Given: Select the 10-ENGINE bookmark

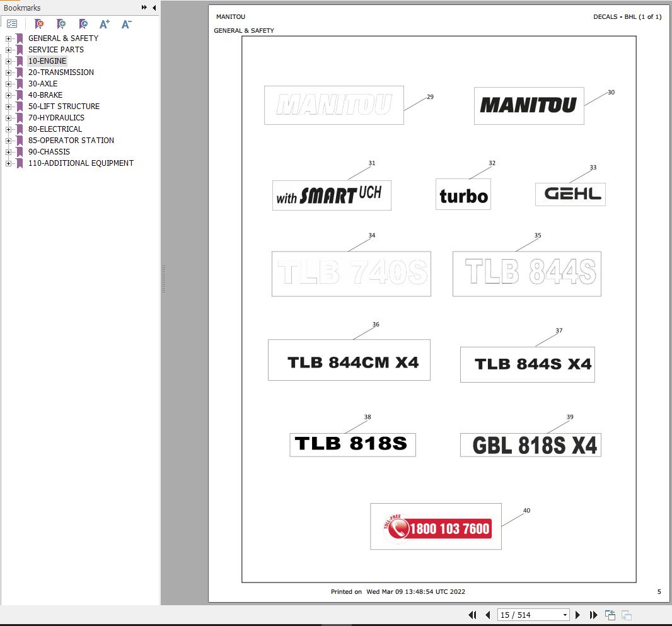Looking at the screenshot, I should 47,61.
